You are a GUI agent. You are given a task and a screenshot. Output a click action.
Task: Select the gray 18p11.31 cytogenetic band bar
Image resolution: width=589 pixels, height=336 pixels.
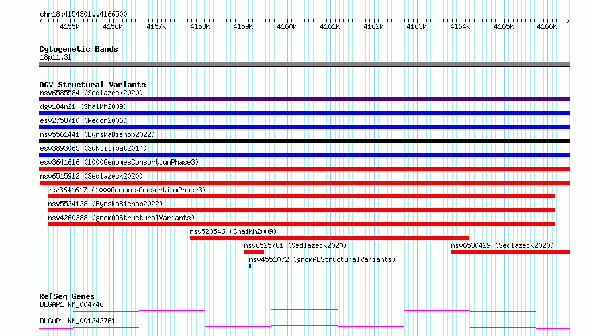point(304,64)
